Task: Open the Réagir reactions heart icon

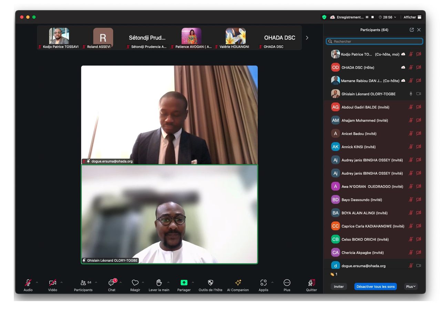Action: (135, 283)
